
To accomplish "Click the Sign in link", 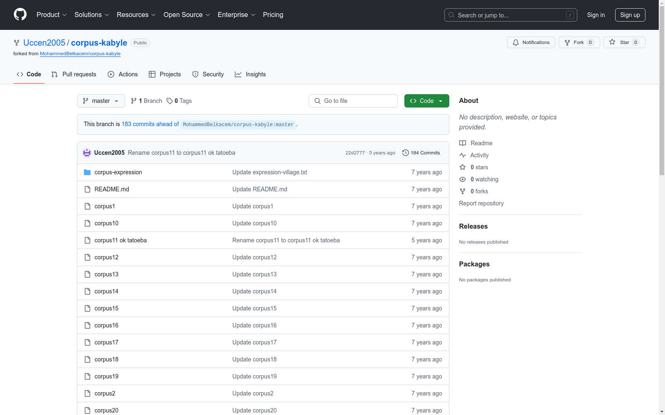I will [x=596, y=15].
